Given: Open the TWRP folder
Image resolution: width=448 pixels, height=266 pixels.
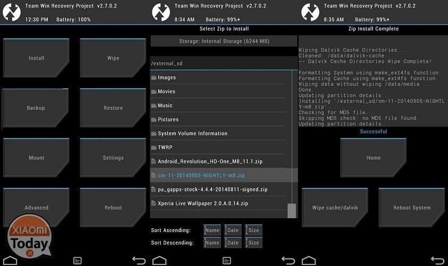Looking at the screenshot, I should point(218,147).
